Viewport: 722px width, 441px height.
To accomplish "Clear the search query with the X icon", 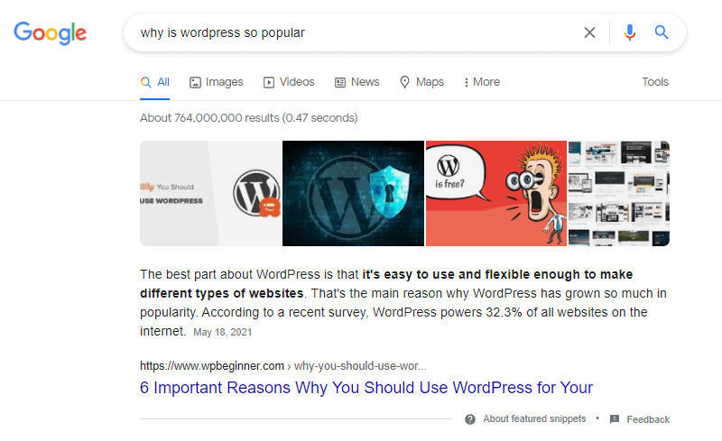I will click(x=589, y=32).
